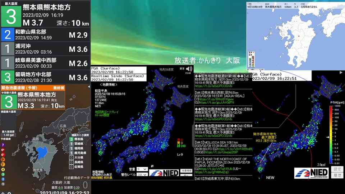Click the intensity 1 icon for 岐阜県美濃中西部

[x=8, y=63]
